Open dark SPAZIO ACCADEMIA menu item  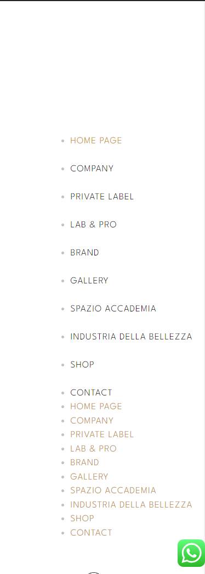pyautogui.click(x=113, y=309)
